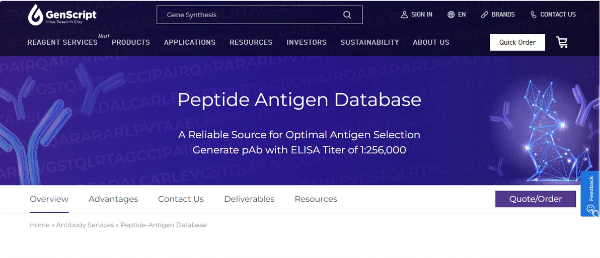Open the Feedback side widget

[590, 194]
